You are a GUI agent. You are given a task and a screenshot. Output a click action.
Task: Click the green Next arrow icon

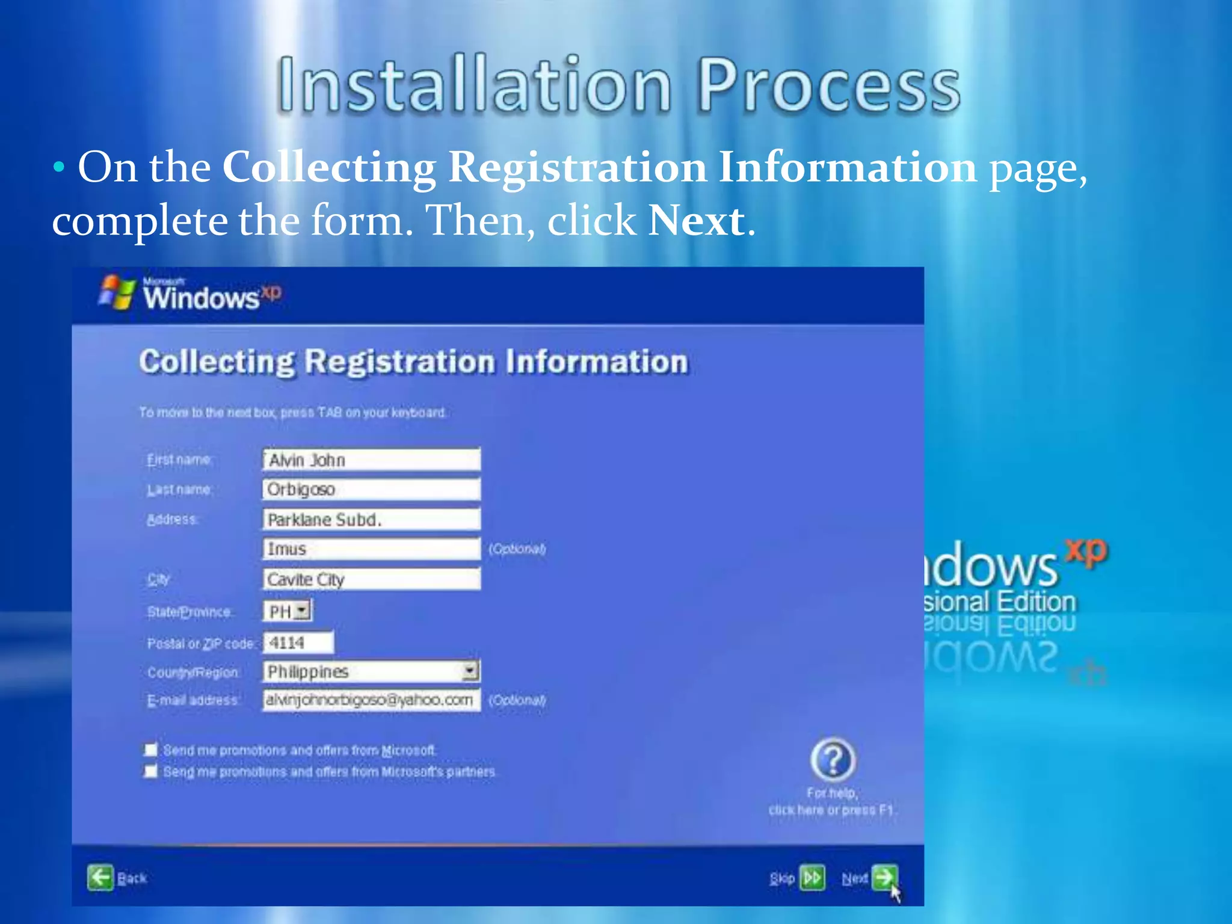coord(884,878)
